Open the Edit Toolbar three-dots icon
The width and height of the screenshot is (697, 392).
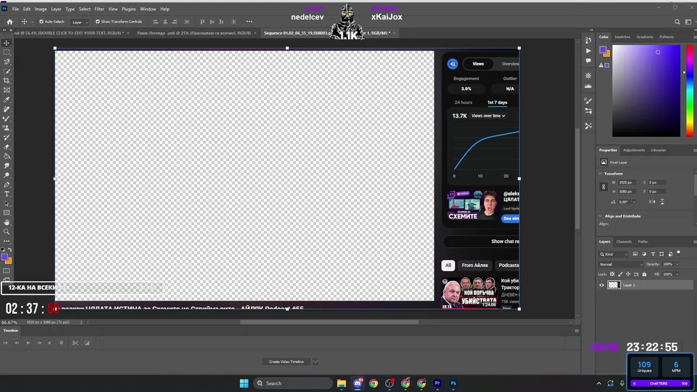tap(7, 241)
